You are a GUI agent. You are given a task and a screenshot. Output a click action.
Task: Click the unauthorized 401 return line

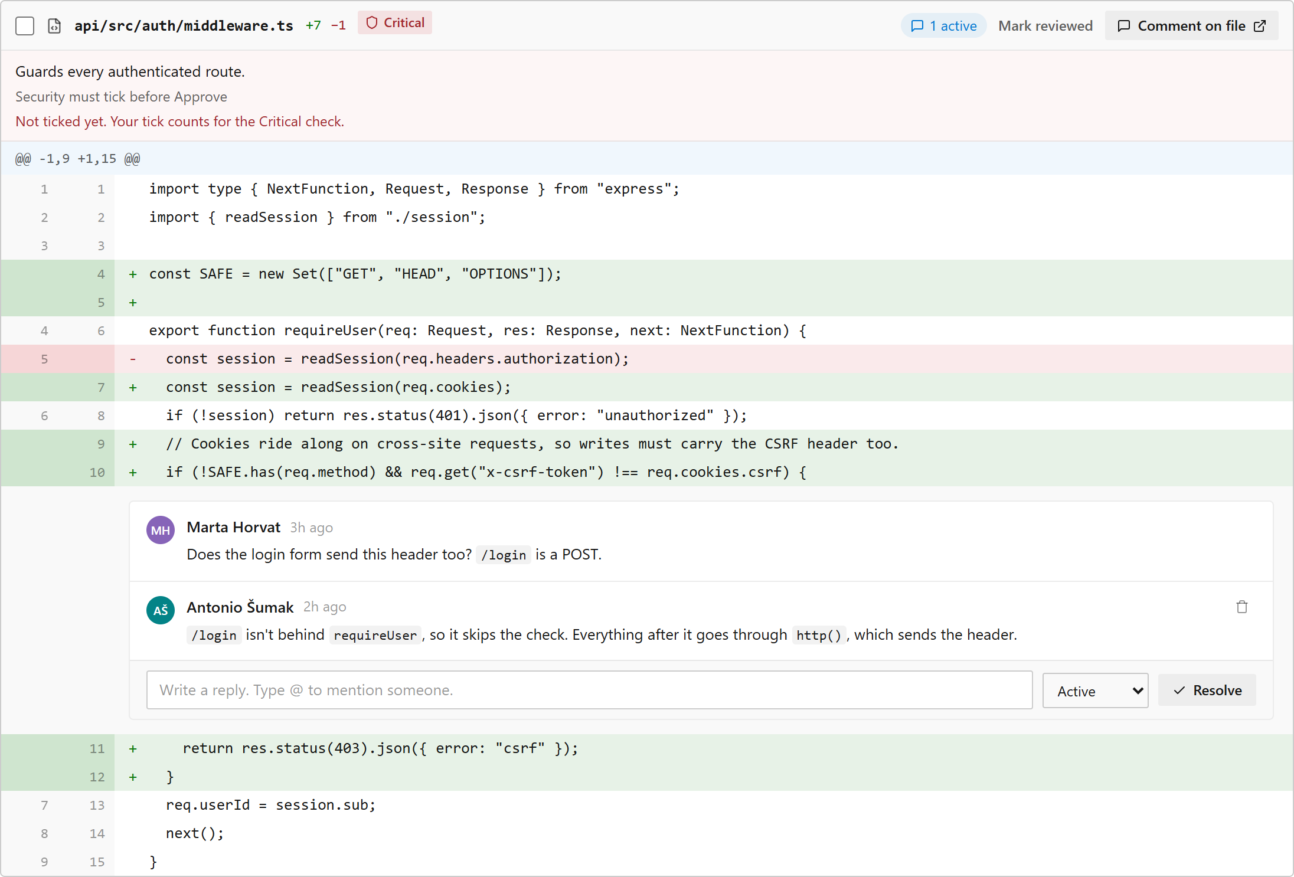click(x=647, y=415)
